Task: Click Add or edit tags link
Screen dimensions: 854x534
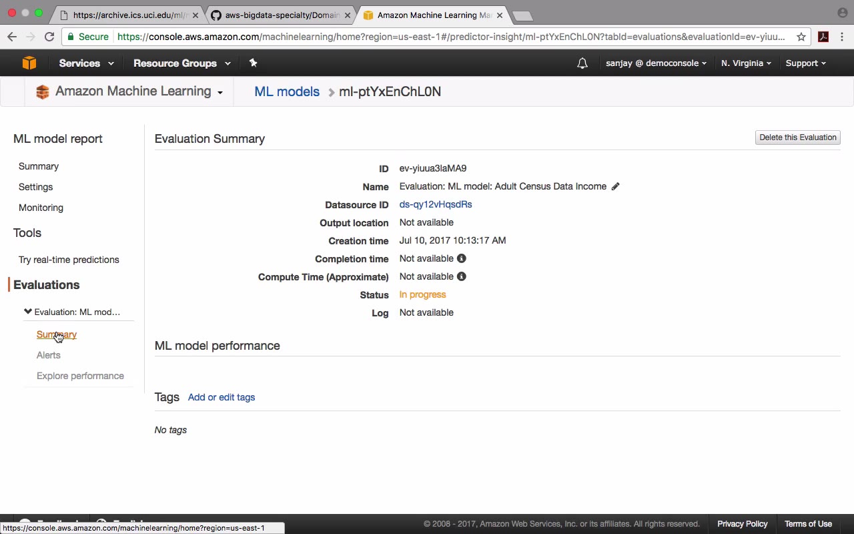Action: click(x=222, y=397)
